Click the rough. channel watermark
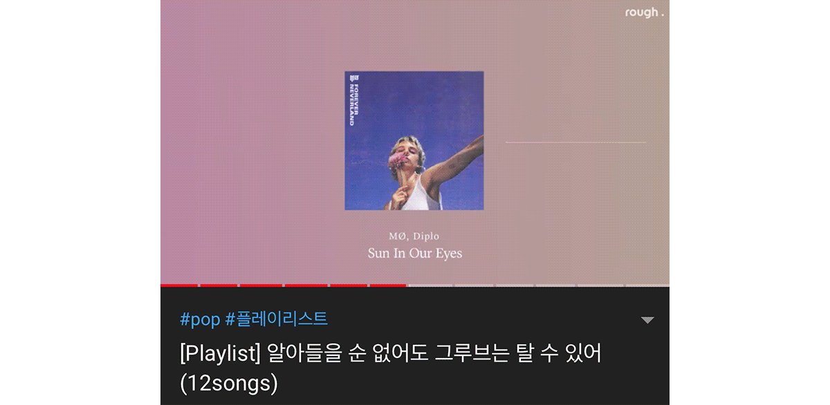830x405 pixels. [x=644, y=12]
